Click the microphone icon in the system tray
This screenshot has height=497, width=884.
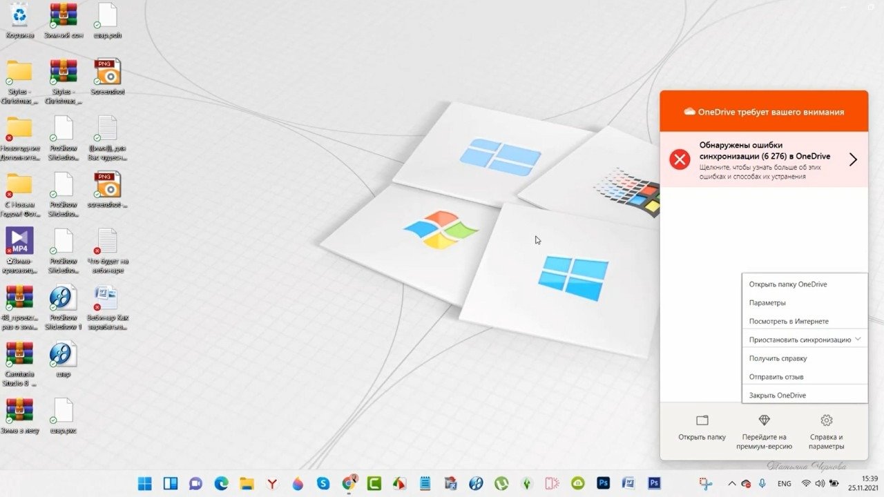pyautogui.click(x=762, y=484)
